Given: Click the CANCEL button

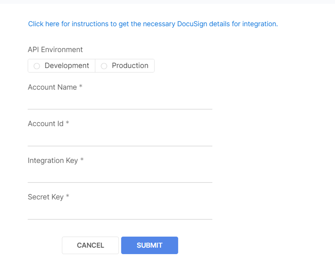Looking at the screenshot, I should click(x=91, y=245).
